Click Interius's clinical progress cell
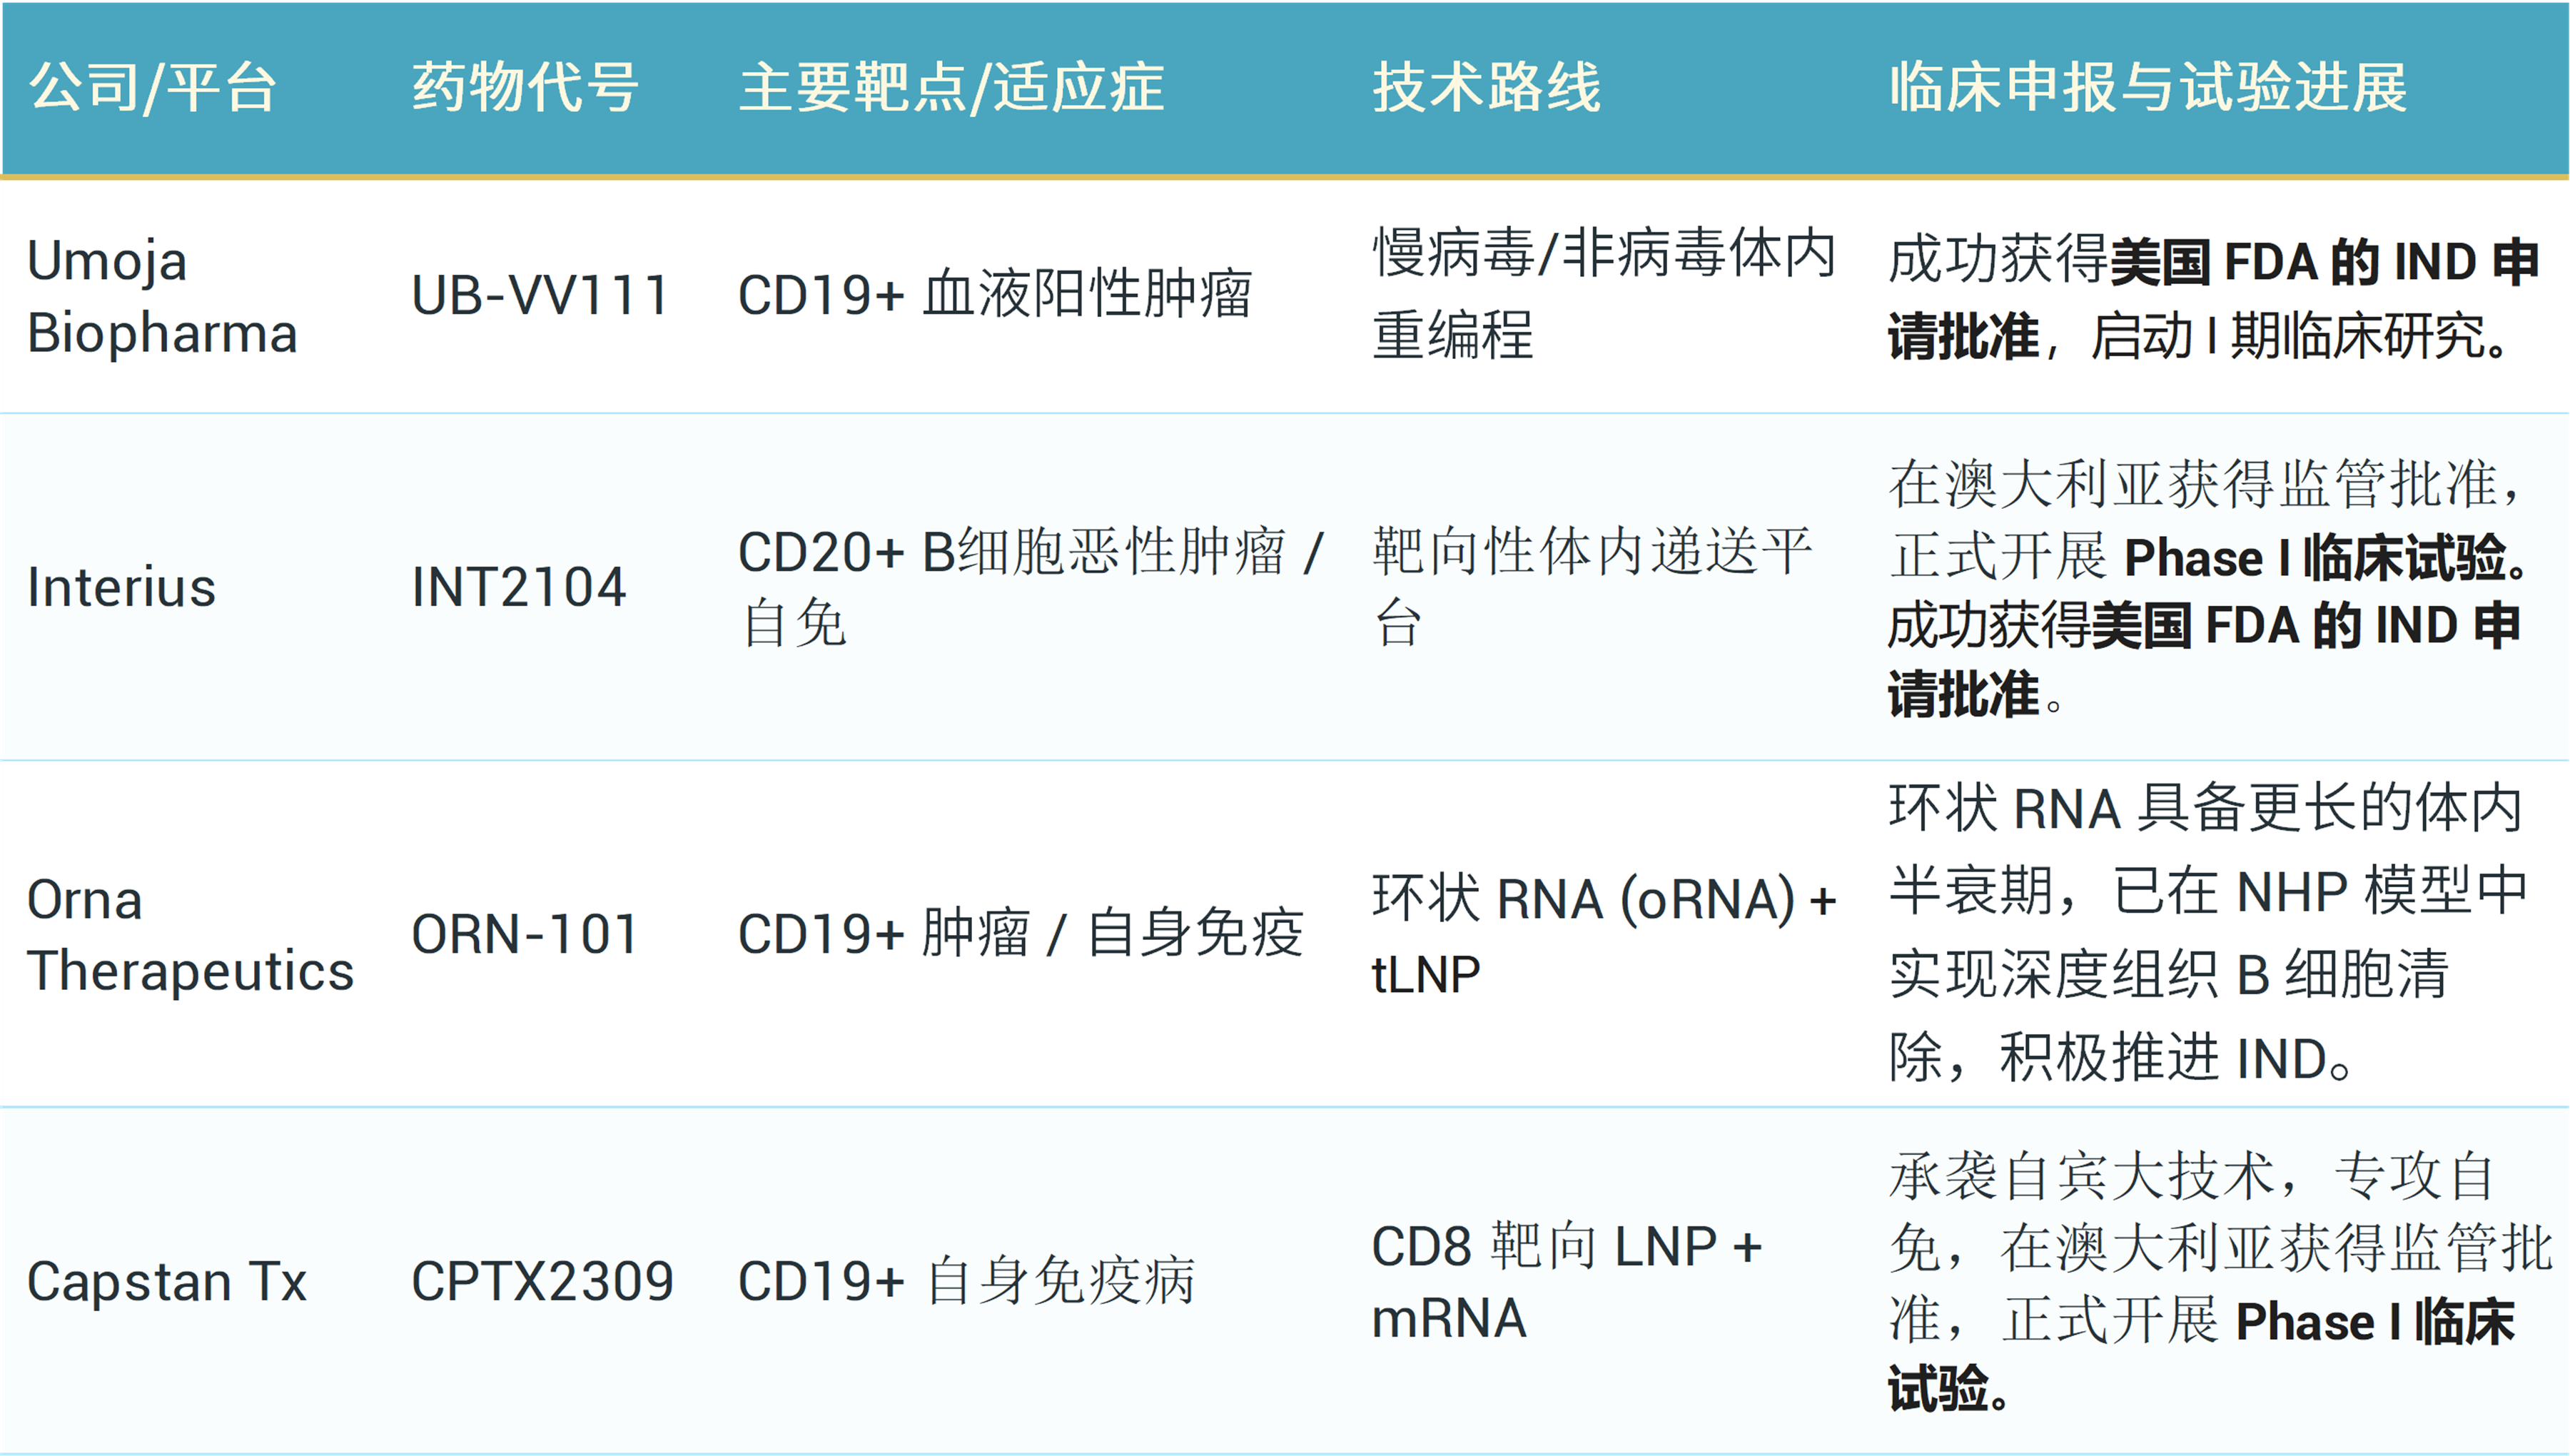Image resolution: width=2570 pixels, height=1456 pixels. coord(2209,589)
